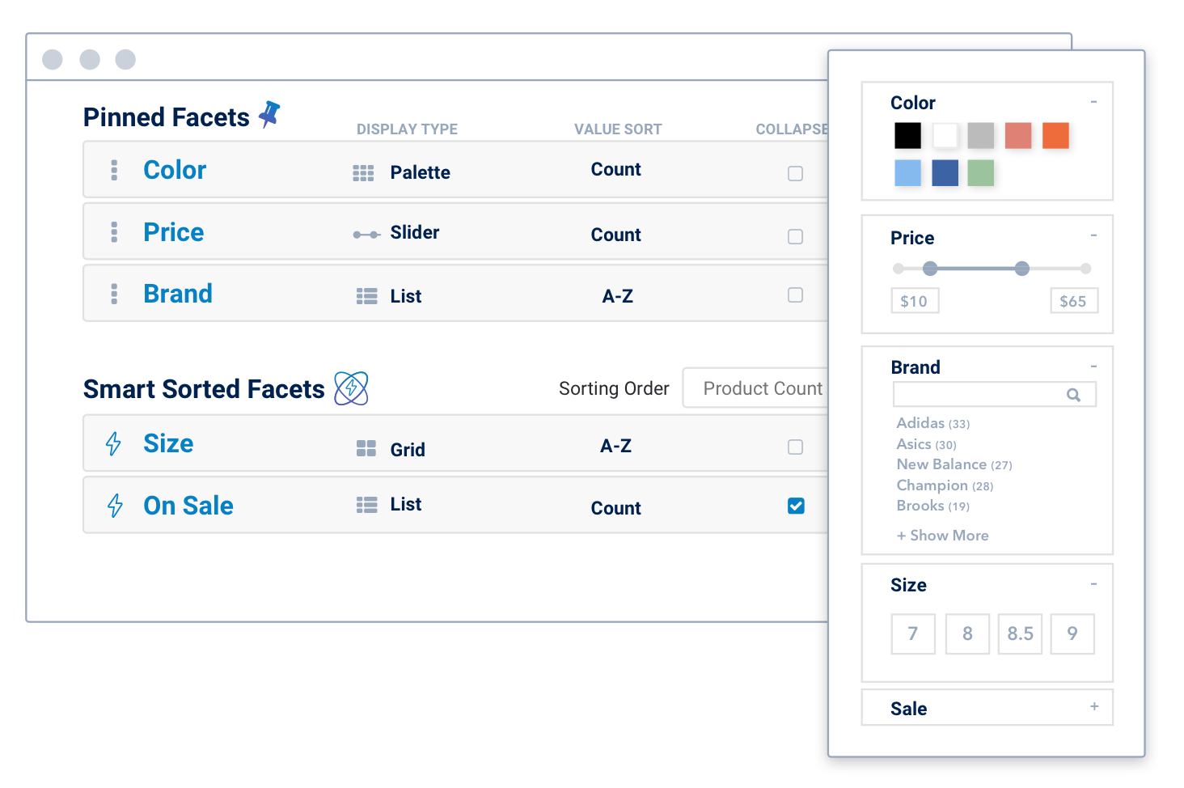Viewport: 1184px width, 788px height.
Task: Click the search icon in Brand filter
Action: point(1073,395)
